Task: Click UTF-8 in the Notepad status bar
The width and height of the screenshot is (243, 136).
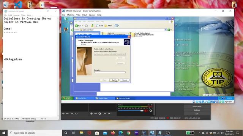Action: coord(44,119)
